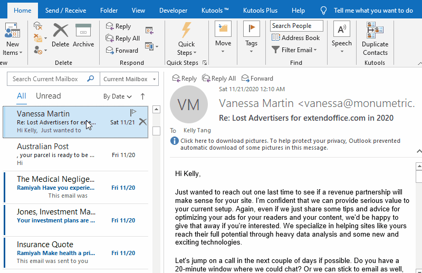The image size is (422, 273).
Task: Click Forward in the ribbon
Action: click(x=122, y=50)
